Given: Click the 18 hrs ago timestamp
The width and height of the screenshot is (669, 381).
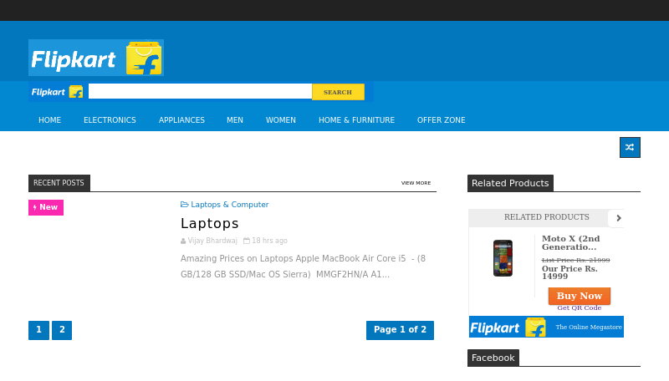Looking at the screenshot, I should (269, 241).
